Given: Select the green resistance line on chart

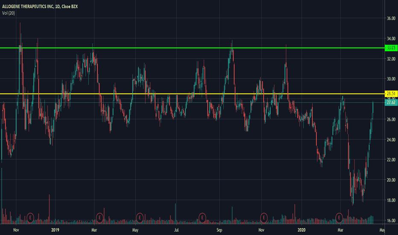Looking at the screenshot, I should (x=192, y=48).
